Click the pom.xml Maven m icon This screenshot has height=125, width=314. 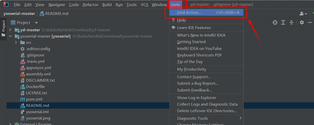[x=22, y=99]
